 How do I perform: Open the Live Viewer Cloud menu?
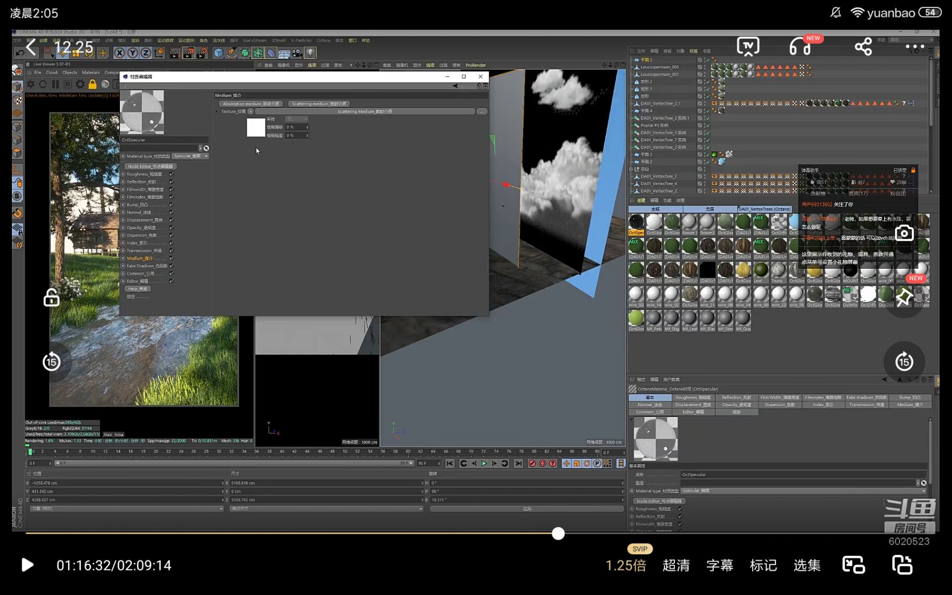pyautogui.click(x=52, y=73)
